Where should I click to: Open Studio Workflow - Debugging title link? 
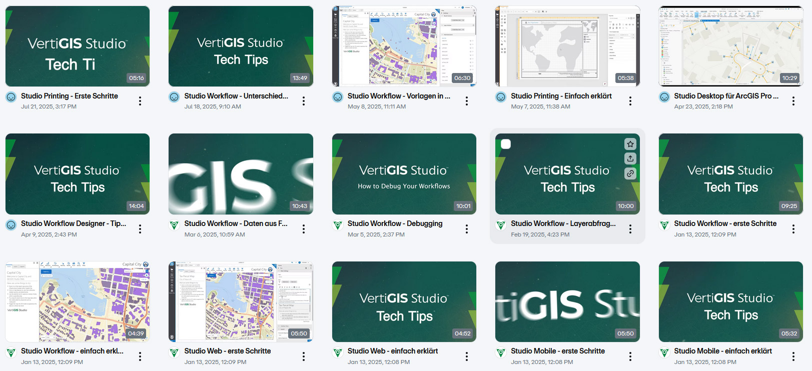(x=395, y=223)
